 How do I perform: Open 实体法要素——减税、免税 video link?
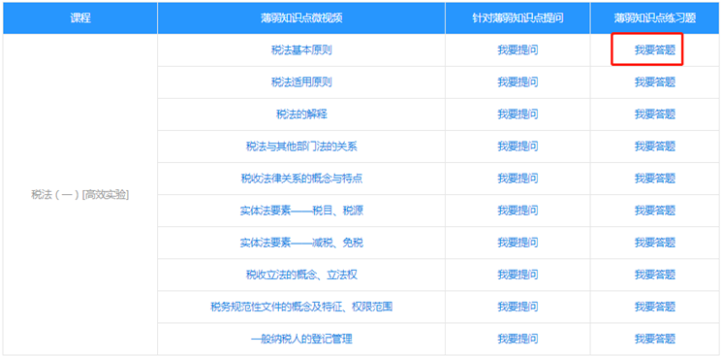[301, 243]
